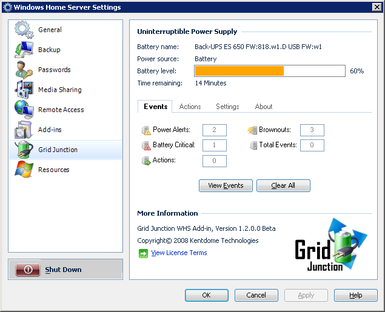This screenshot has width=385, height=312.
Task: Switch to the Events tab
Action: (x=155, y=107)
